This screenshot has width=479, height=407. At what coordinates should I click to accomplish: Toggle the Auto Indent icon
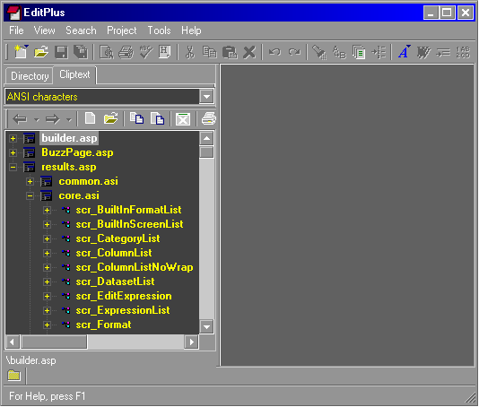tap(443, 52)
